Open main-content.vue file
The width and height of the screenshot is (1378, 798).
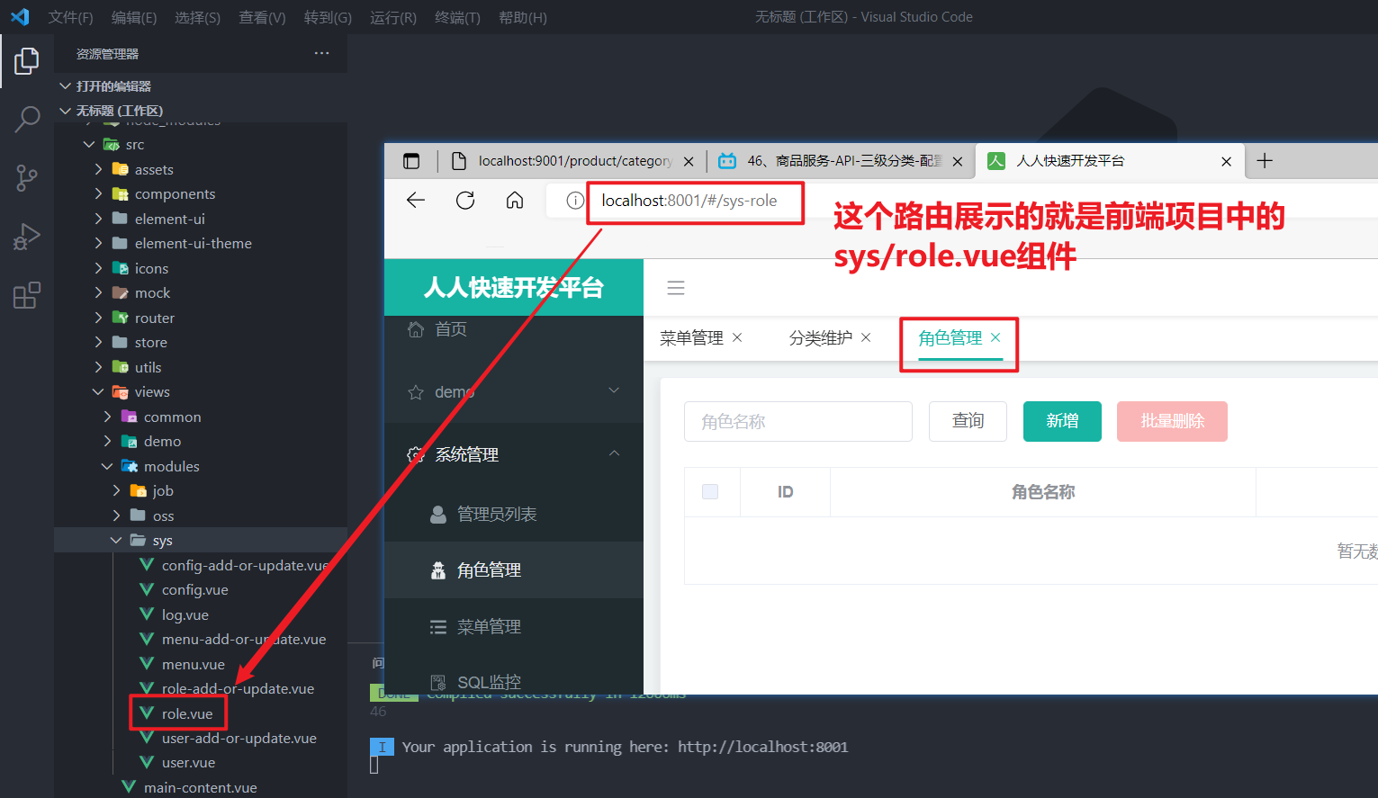[x=200, y=788]
